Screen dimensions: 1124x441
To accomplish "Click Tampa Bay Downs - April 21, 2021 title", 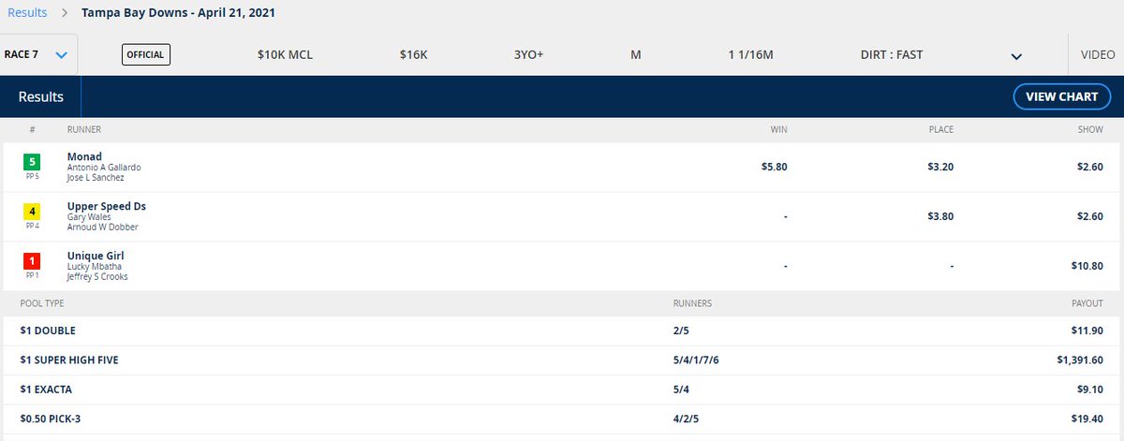I will coord(178,14).
